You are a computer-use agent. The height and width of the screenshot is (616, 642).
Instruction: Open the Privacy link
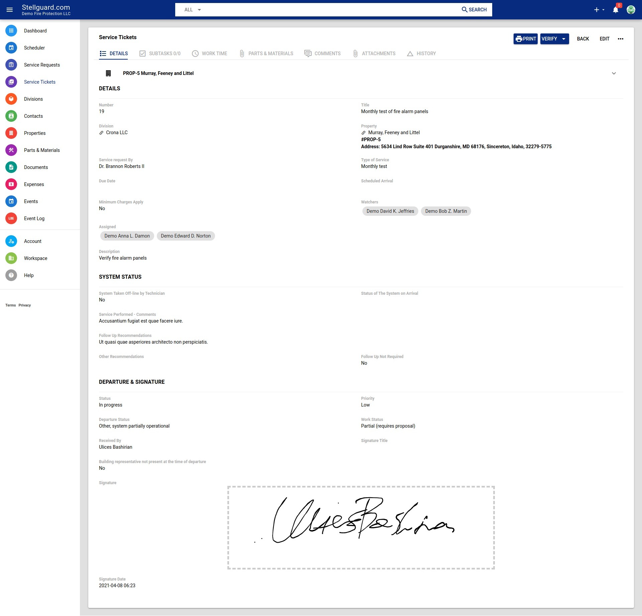(x=25, y=305)
